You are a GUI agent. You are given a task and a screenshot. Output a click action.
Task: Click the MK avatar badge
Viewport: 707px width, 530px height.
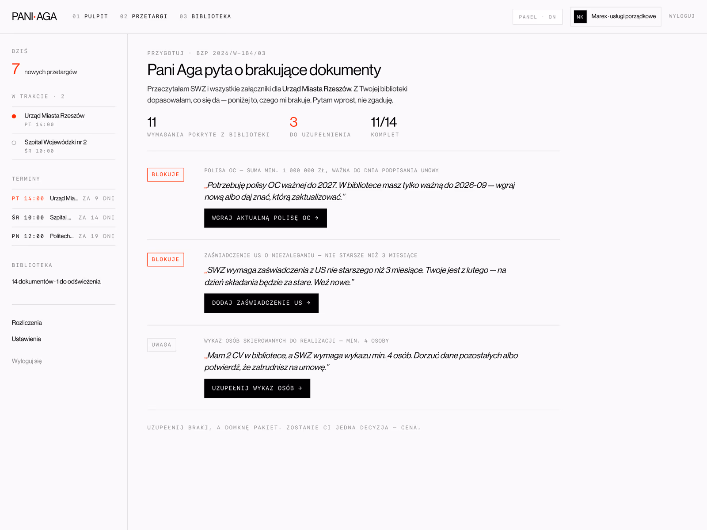[580, 17]
